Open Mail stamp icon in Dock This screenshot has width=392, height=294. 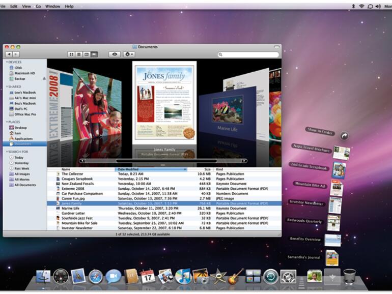(x=78, y=276)
